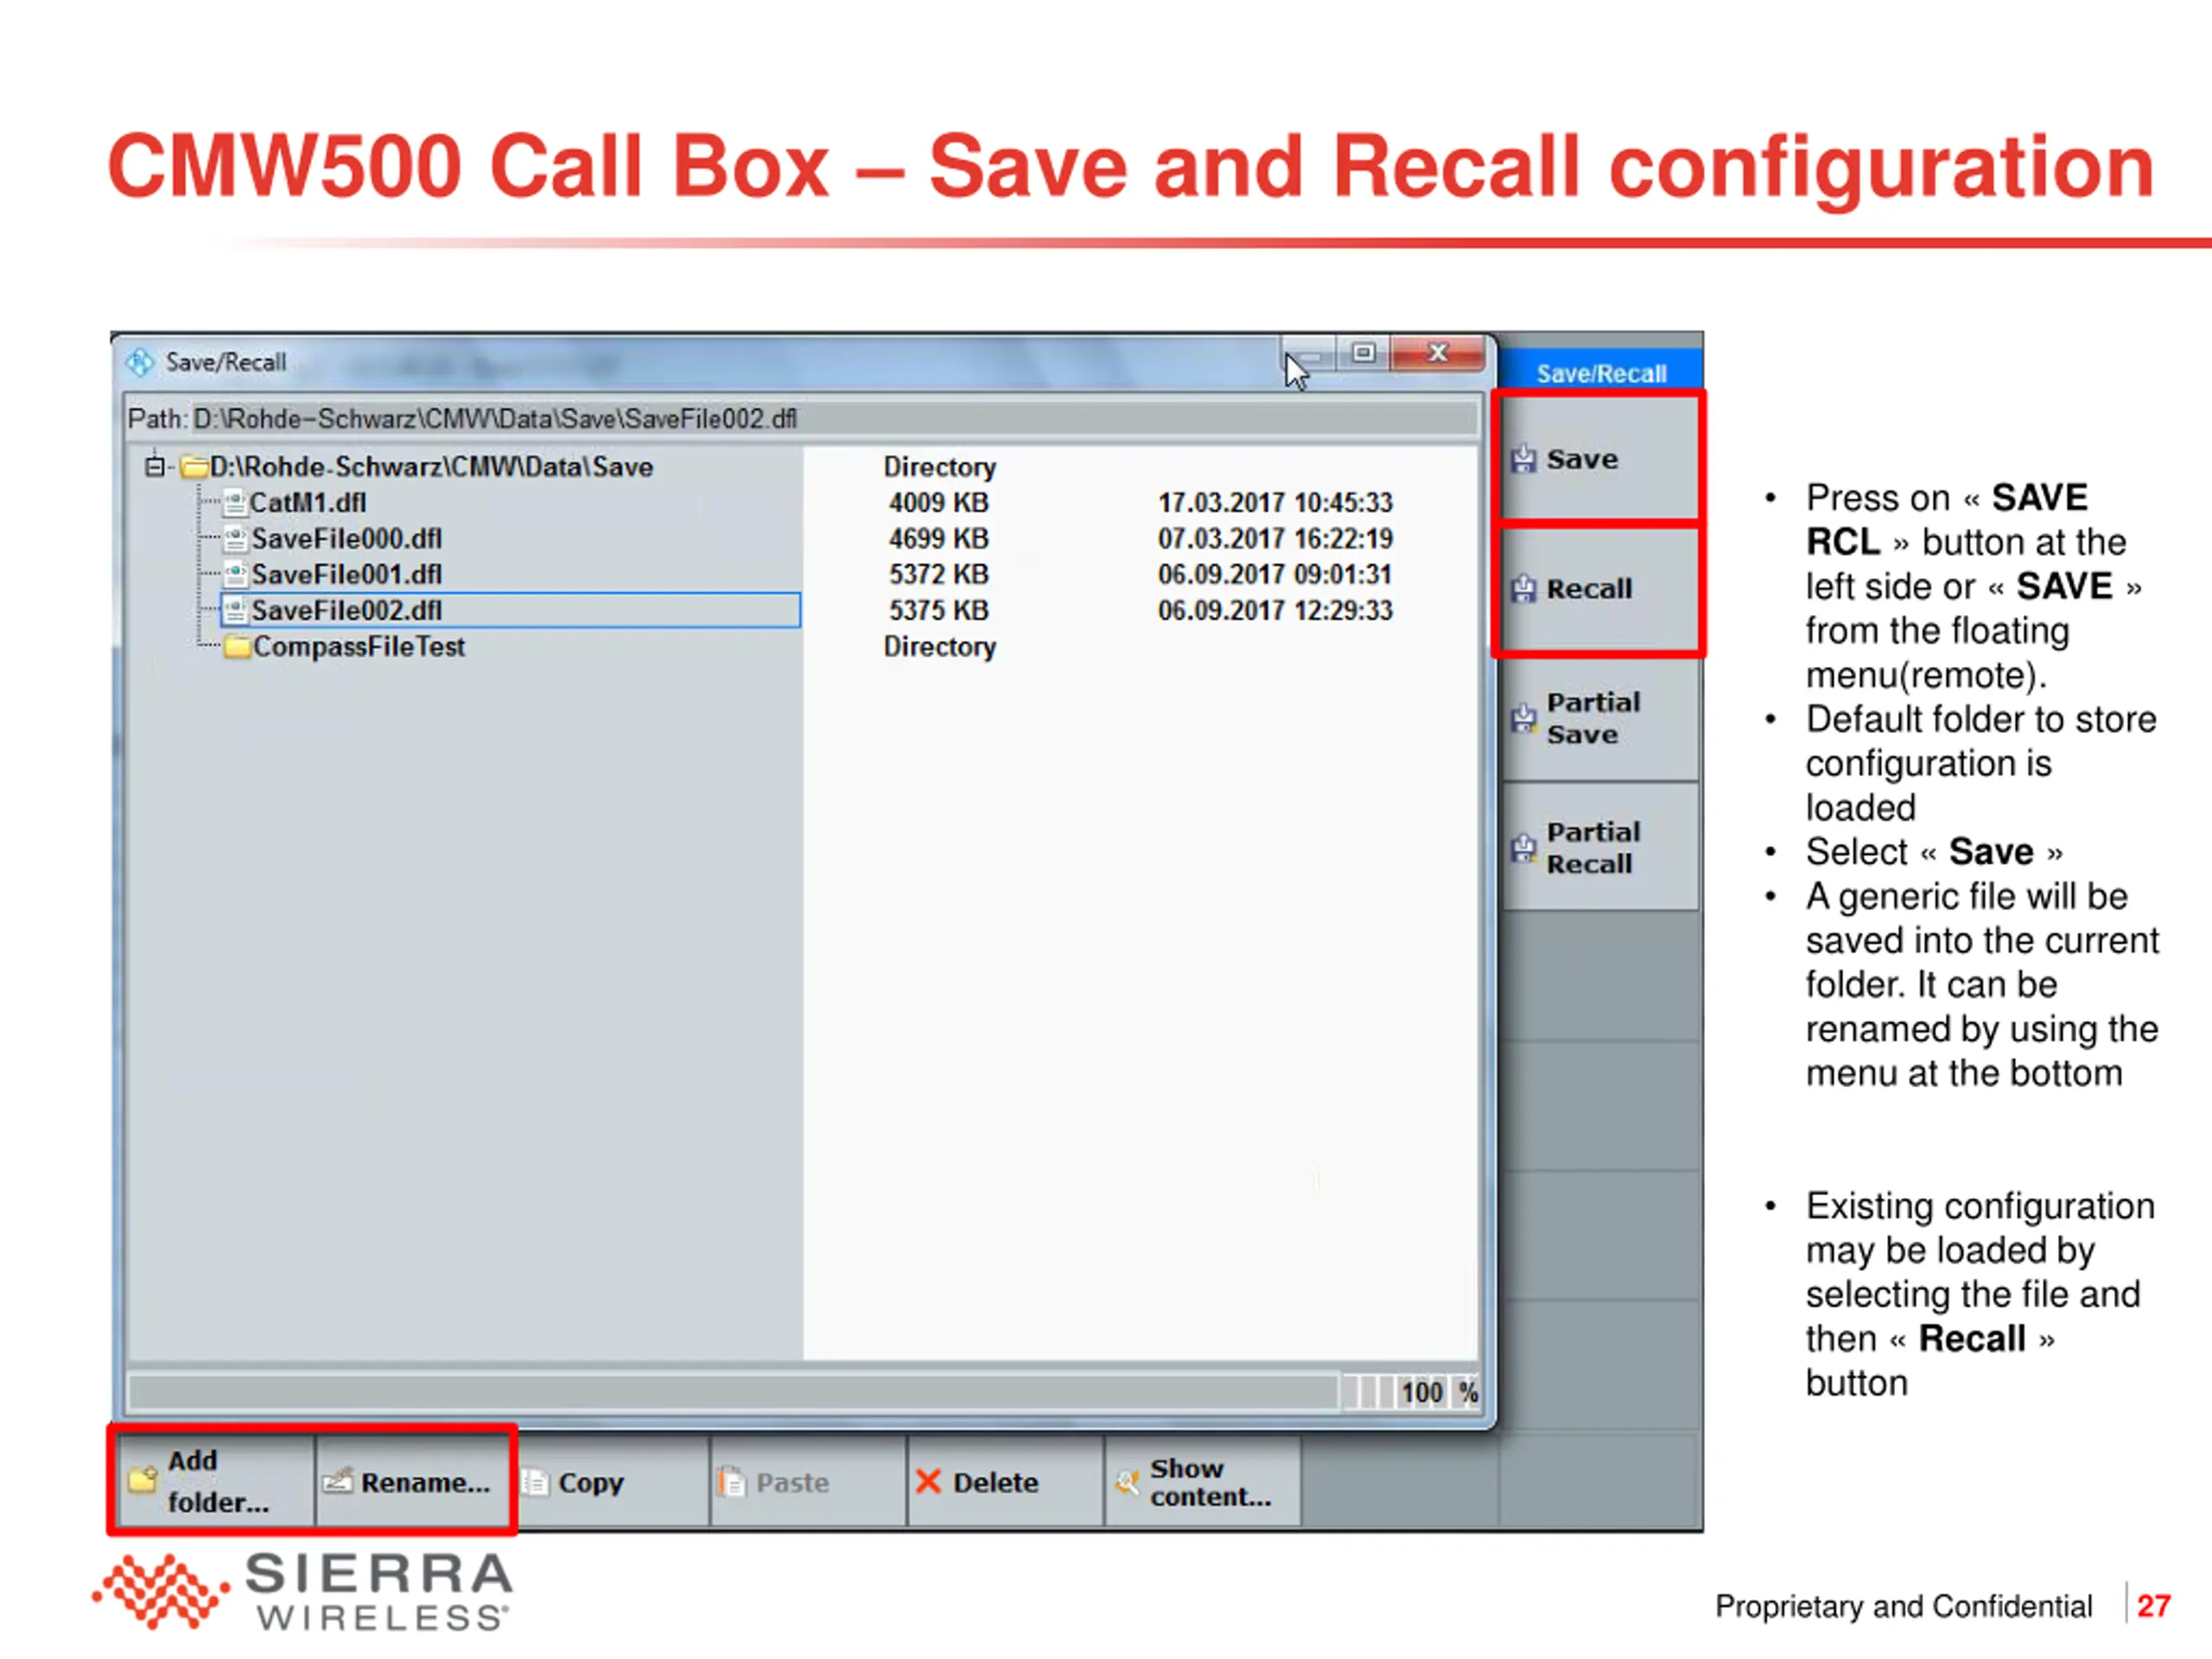
Task: Click the greyed Paste button
Action: click(809, 1481)
